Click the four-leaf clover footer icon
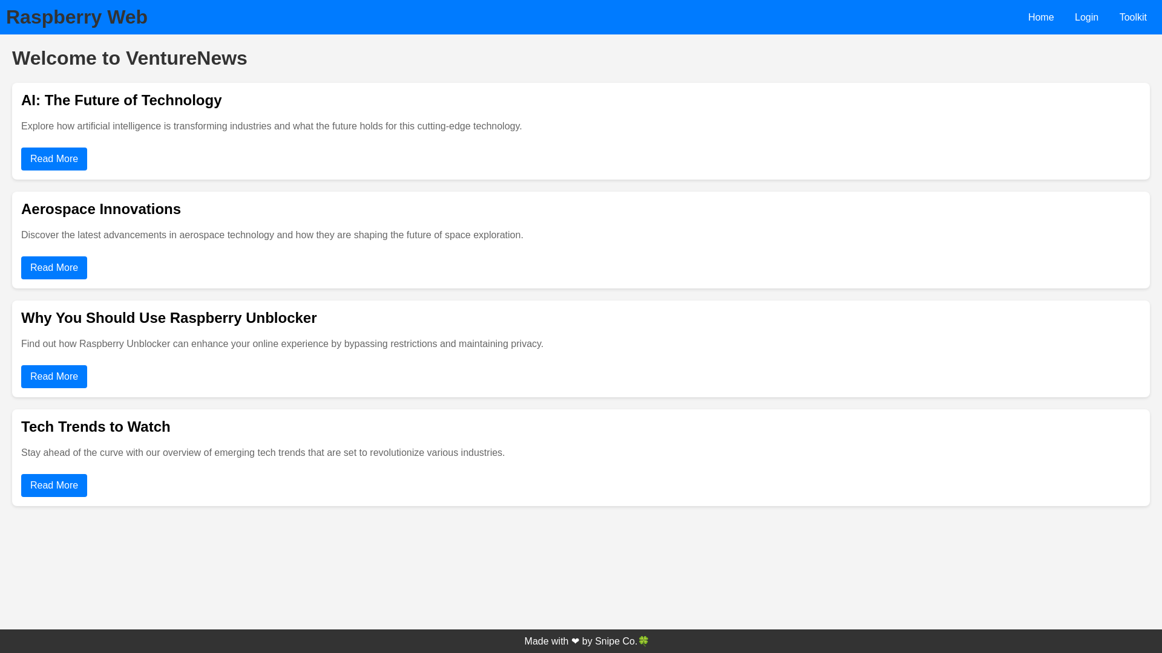 [x=643, y=641]
